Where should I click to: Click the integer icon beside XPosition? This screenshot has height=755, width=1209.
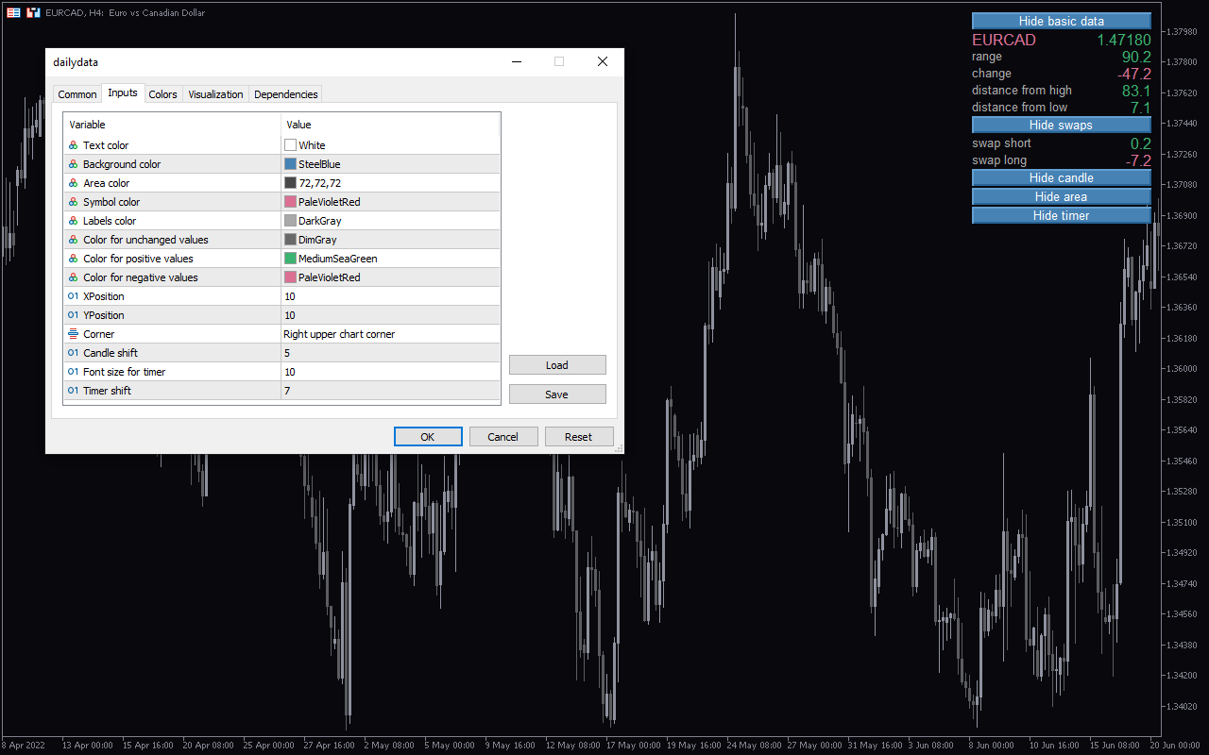point(74,296)
